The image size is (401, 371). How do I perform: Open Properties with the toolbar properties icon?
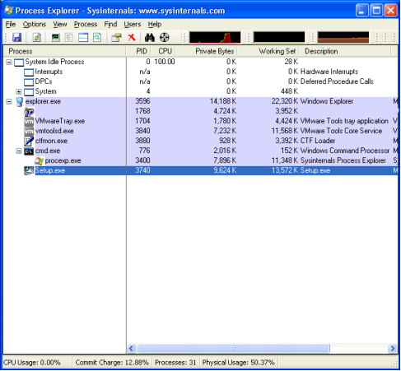[x=116, y=37]
